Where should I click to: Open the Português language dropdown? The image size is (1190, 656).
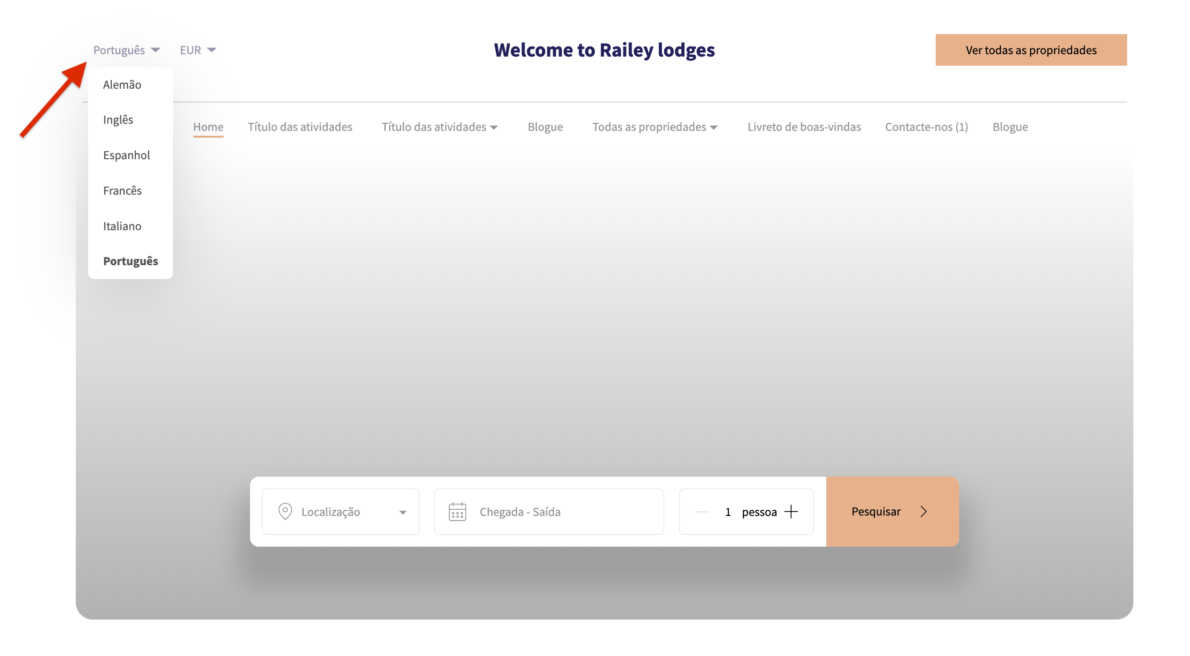pyautogui.click(x=127, y=50)
